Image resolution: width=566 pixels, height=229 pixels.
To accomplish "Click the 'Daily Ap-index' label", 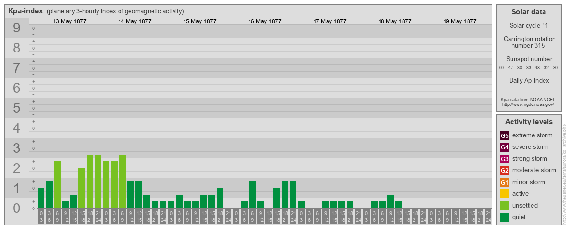I will click(x=529, y=80).
